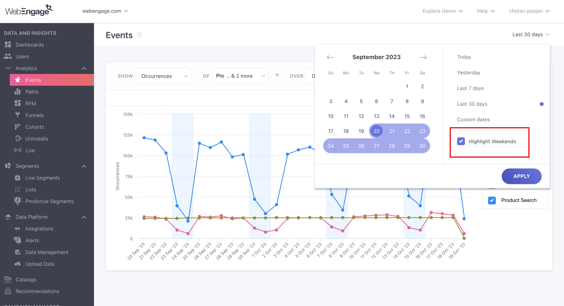Screen dimensions: 564x306
Task: Pick September 20 in calendar
Action: pos(376,131)
